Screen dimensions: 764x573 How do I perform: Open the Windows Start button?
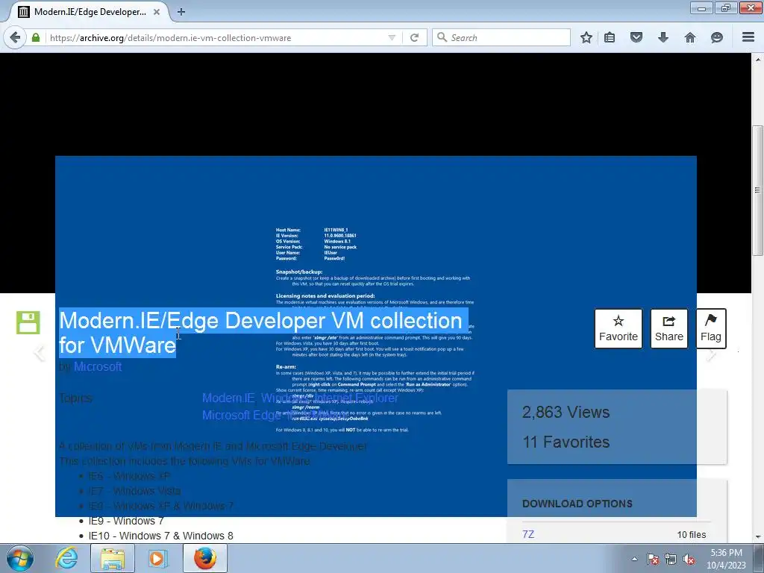(20, 558)
